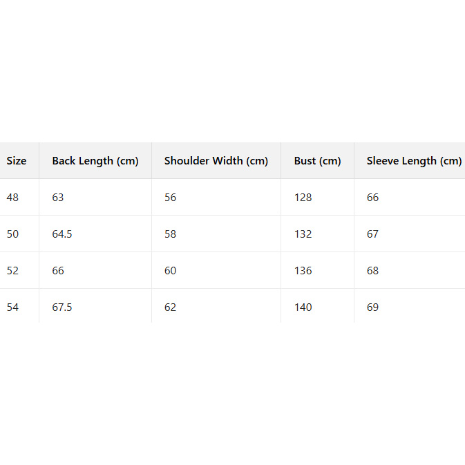Image resolution: width=465 pixels, height=465 pixels.
Task: Click the Sleeve Length (cm) header
Action: click(x=414, y=161)
